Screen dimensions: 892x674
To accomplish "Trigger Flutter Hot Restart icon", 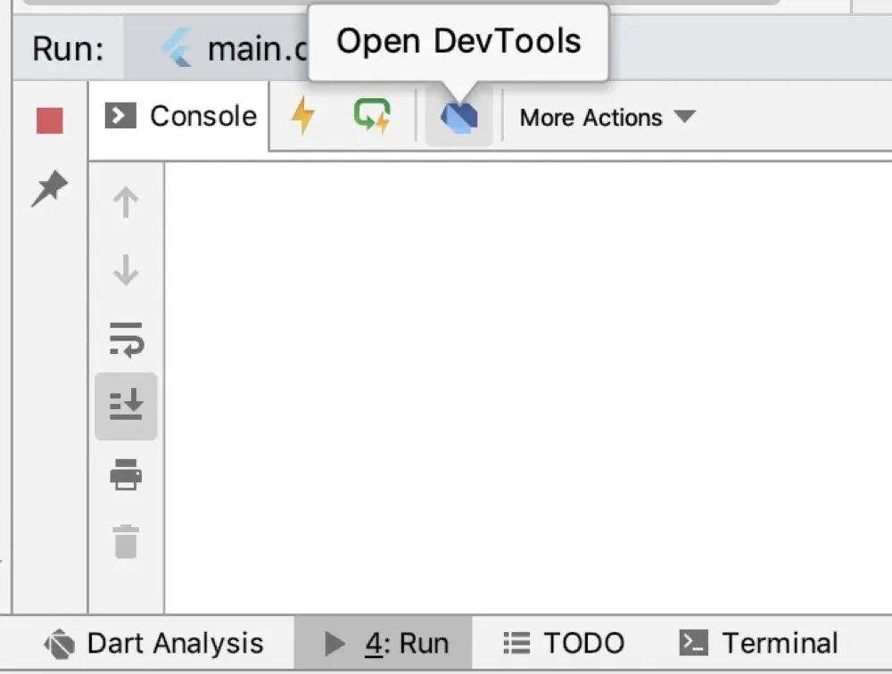I will pyautogui.click(x=372, y=116).
